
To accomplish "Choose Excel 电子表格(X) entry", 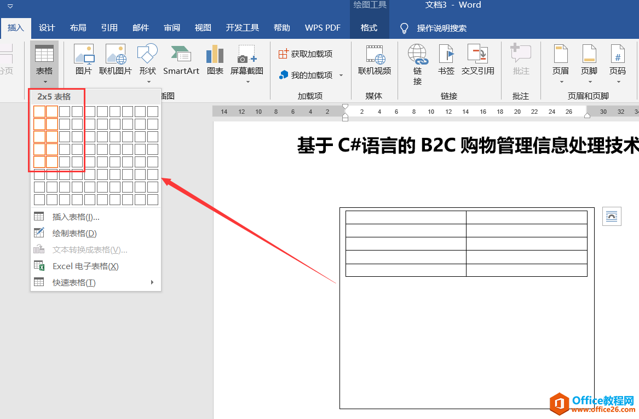I will 96,266.
